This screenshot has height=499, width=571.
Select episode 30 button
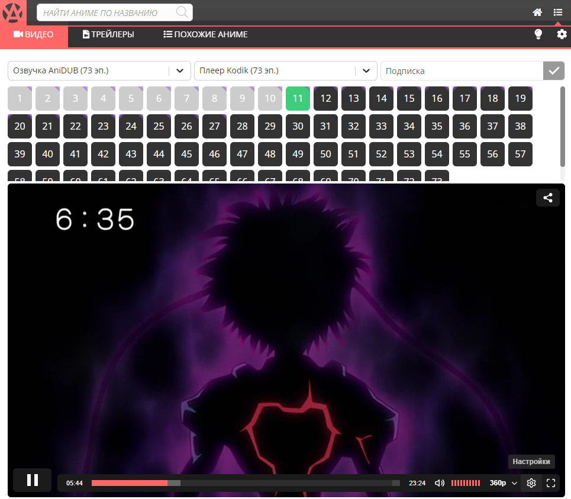[298, 127]
